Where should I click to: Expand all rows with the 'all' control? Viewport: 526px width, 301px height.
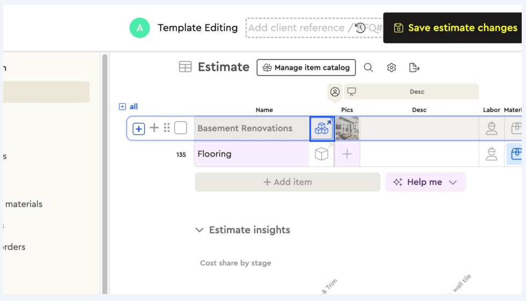click(x=129, y=107)
